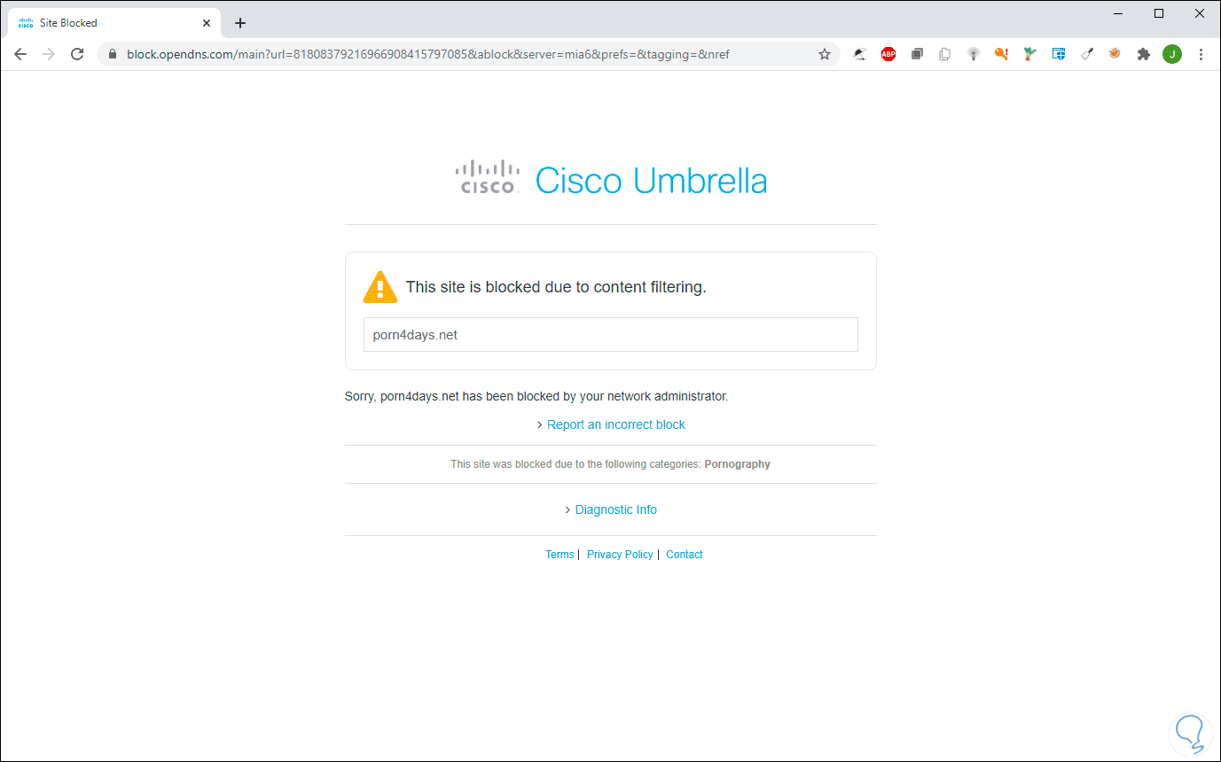Click the orange key extension icon
Screen dimensions: 1221x762
coord(1001,54)
